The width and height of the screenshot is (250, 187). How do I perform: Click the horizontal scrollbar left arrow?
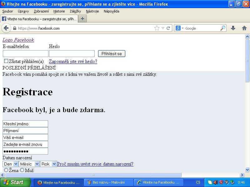(2, 175)
